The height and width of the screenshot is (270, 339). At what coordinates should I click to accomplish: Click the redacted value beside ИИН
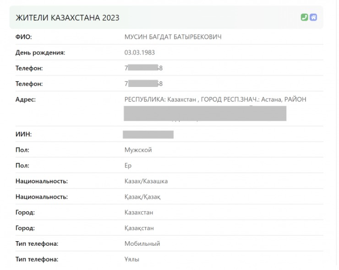148,134
